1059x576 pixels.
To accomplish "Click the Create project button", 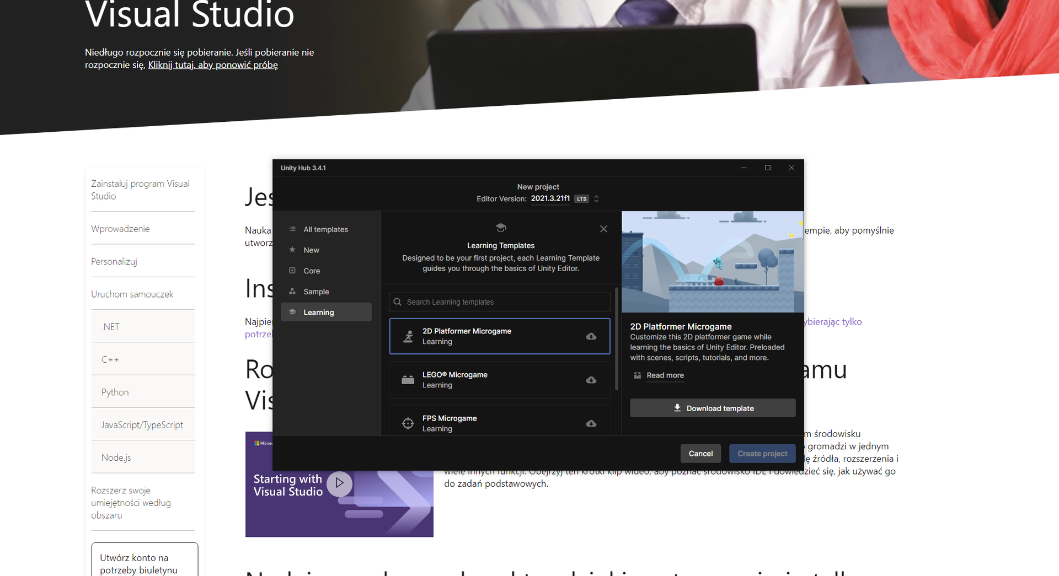I will (762, 454).
